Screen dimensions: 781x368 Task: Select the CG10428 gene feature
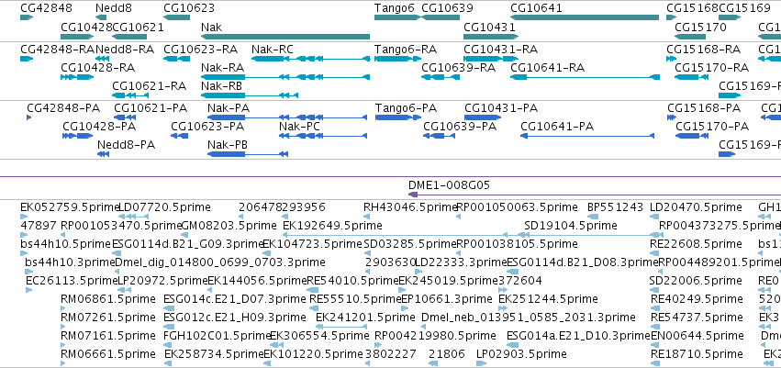[x=77, y=37]
